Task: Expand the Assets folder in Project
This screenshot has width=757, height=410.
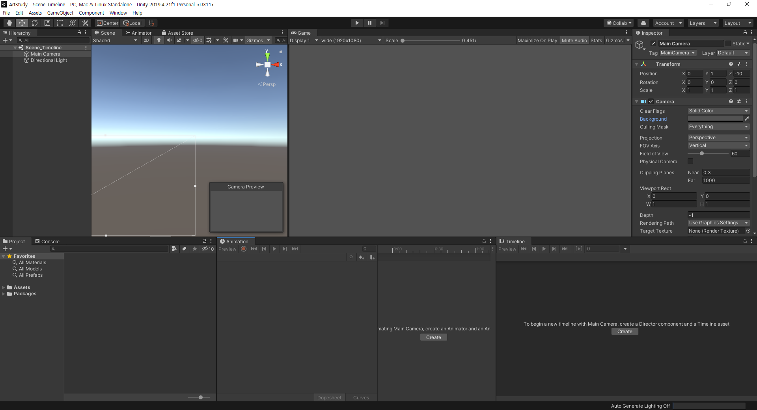Action: point(4,287)
